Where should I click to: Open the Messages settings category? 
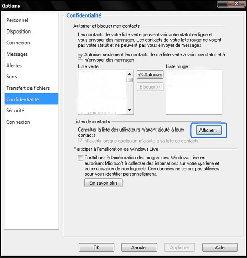point(17,54)
